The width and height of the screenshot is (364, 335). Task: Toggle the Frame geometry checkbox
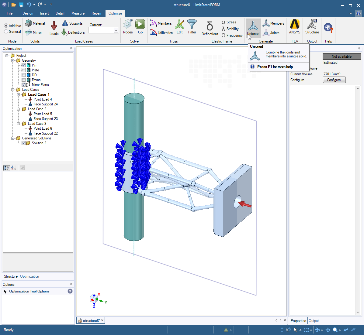(23, 80)
